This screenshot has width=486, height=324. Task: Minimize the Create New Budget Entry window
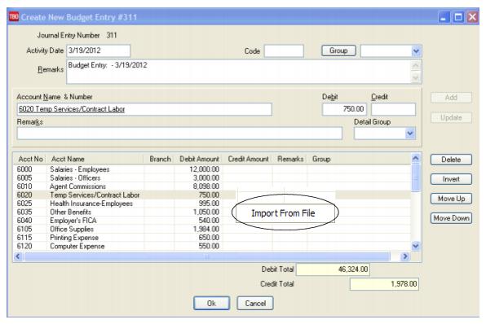click(444, 17)
